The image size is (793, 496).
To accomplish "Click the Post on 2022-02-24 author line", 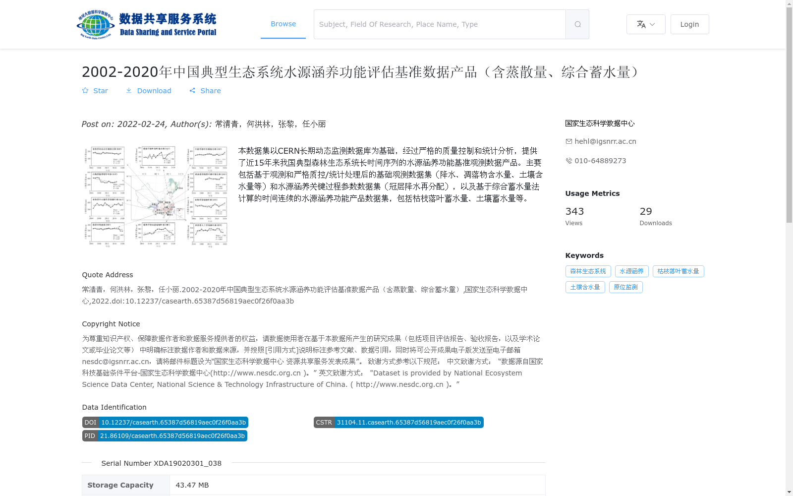I will [x=204, y=124].
